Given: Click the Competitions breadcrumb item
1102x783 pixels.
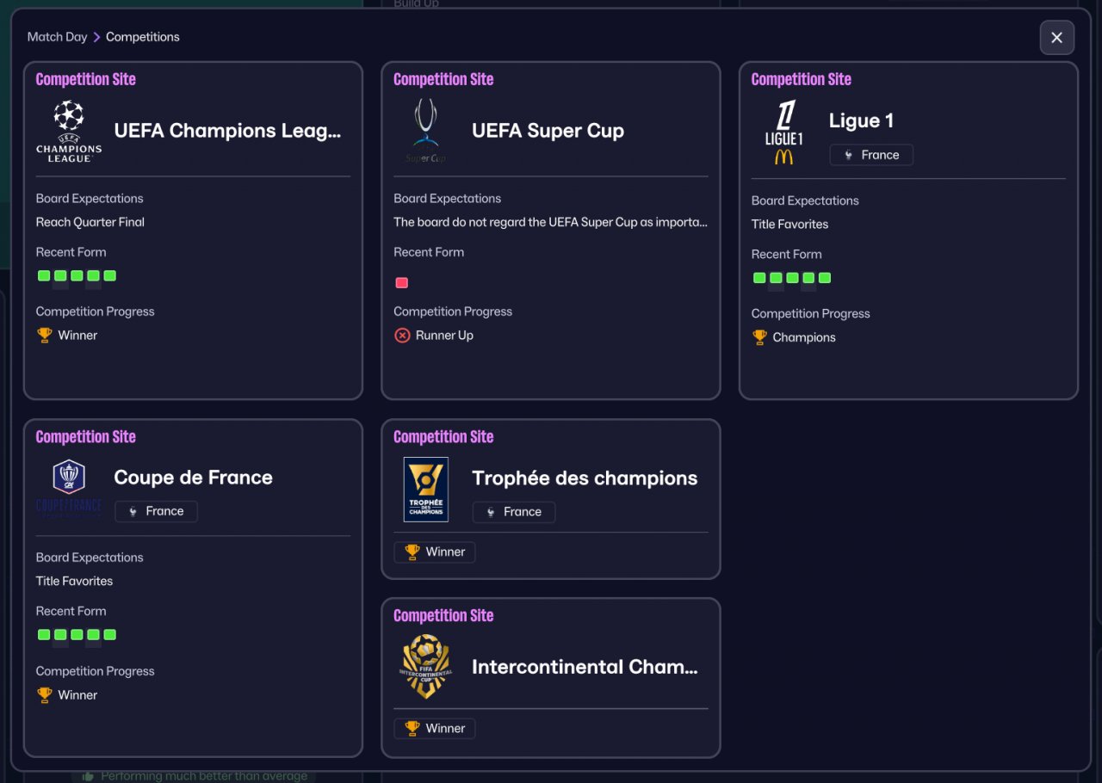Looking at the screenshot, I should (x=143, y=37).
